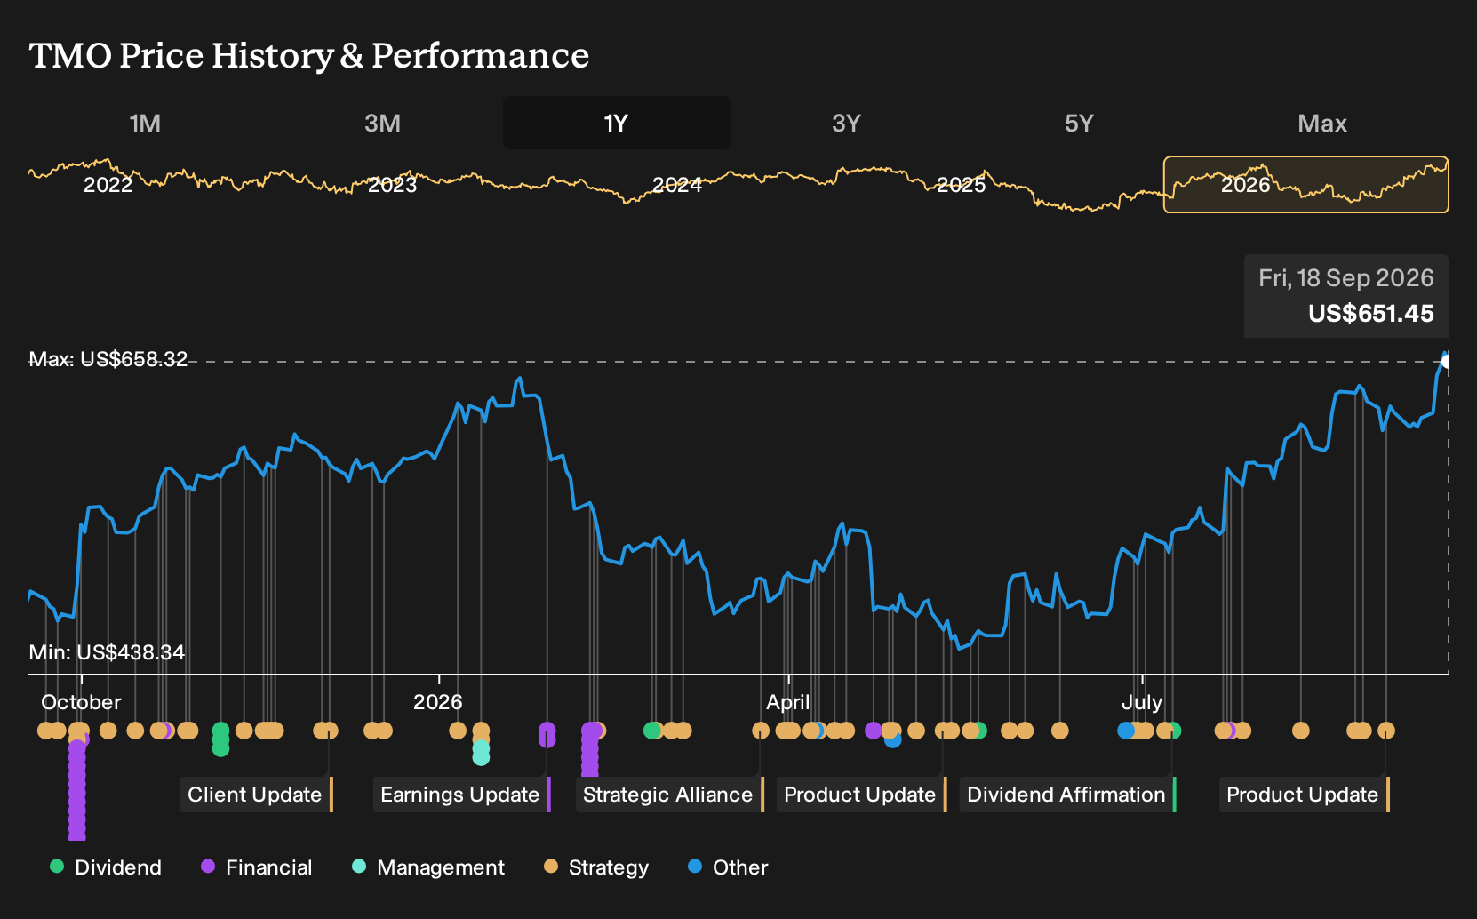
Task: Open the Strategic Alliance event label
Action: coord(669,795)
